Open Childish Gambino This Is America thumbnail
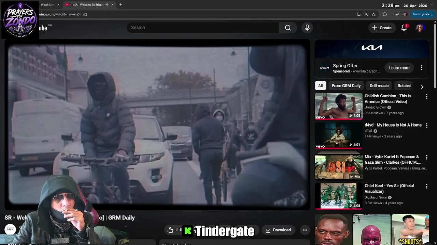The image size is (437, 245). point(338,106)
